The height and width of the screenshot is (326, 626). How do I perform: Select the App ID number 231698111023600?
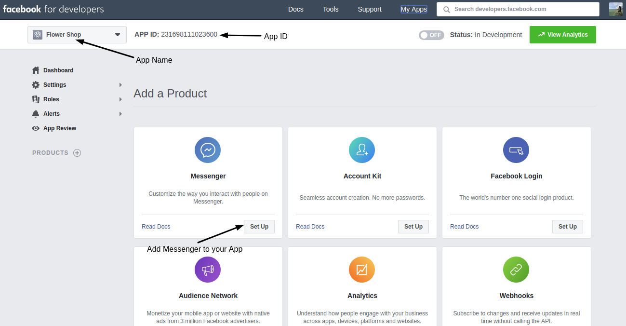(189, 35)
